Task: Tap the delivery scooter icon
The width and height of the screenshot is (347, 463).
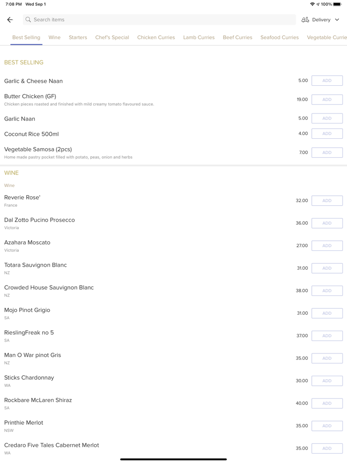Action: coord(305,20)
